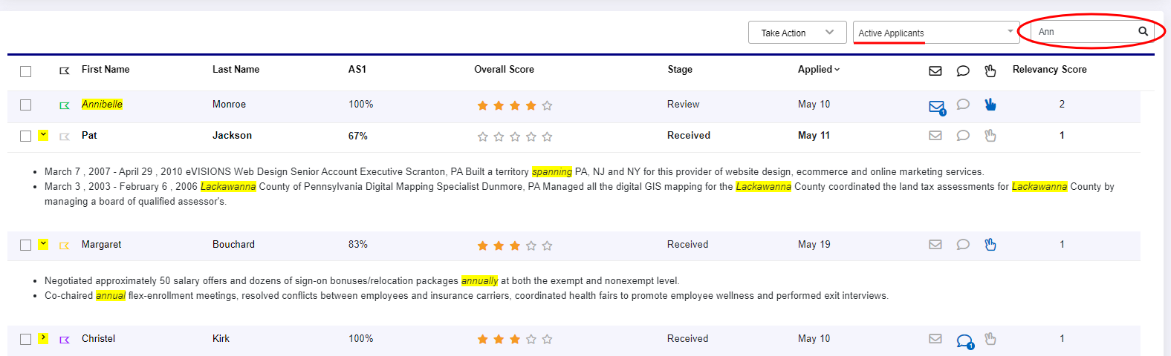Tick the checkbox for Margaret Bouchard
Viewport: 1171px width, 356px height.
tap(26, 245)
